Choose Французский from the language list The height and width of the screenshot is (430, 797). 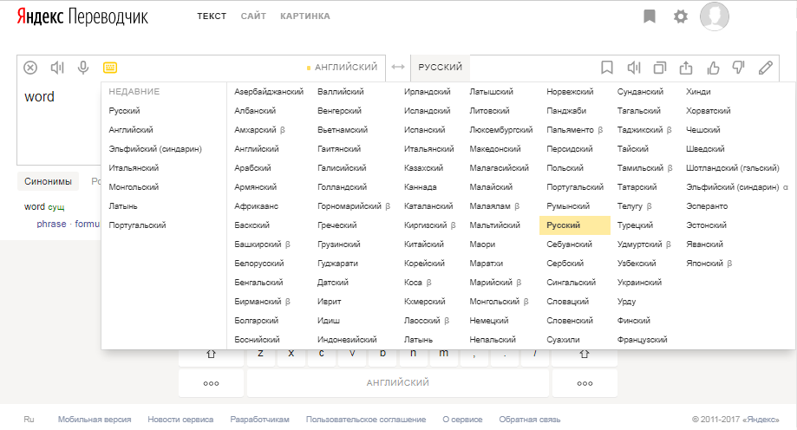642,340
